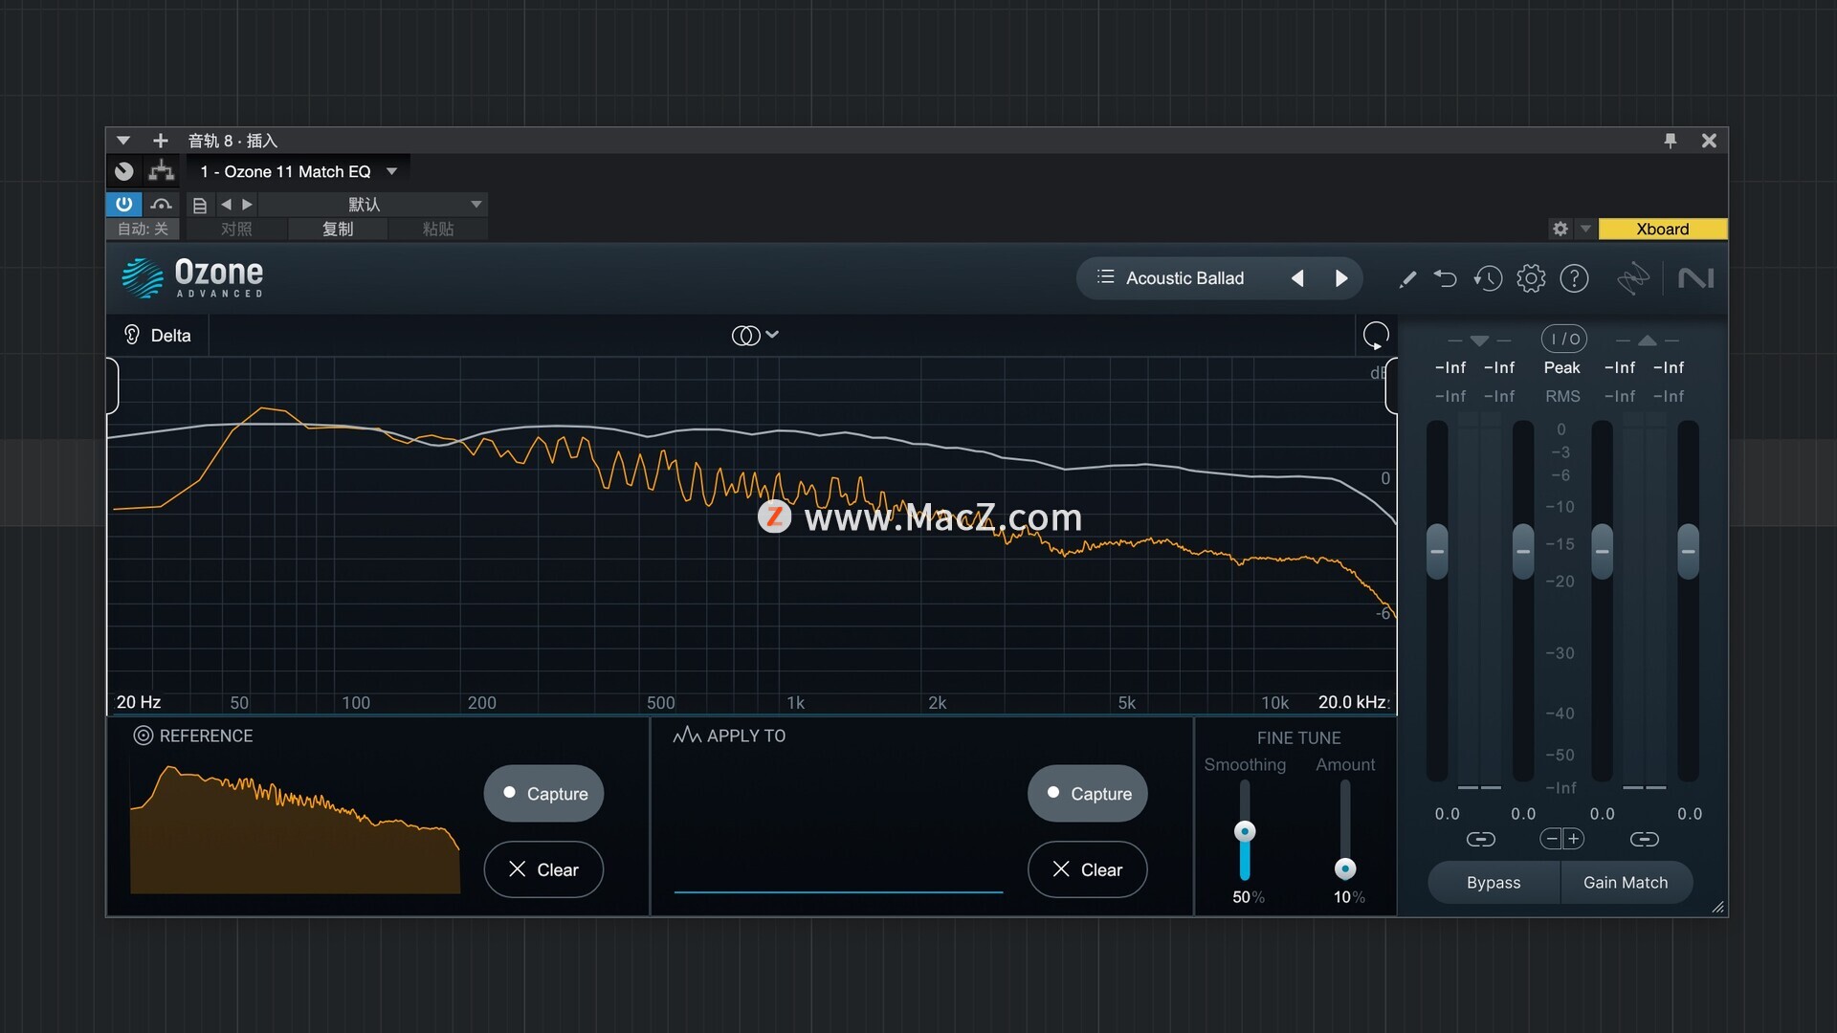The height and width of the screenshot is (1033, 1837).
Task: Click the minus-plus gain link icon
Action: tap(1562, 839)
